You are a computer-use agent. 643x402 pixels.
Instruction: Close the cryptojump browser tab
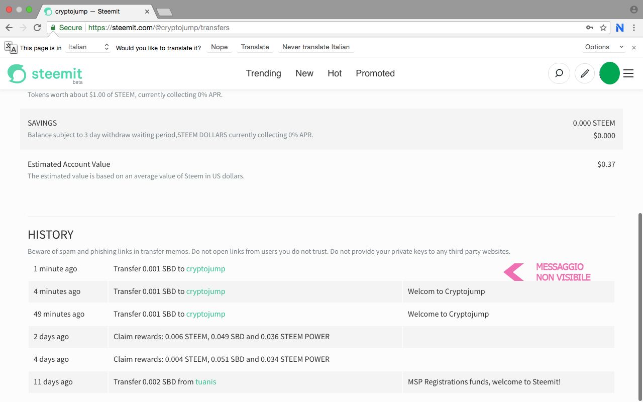tap(146, 11)
